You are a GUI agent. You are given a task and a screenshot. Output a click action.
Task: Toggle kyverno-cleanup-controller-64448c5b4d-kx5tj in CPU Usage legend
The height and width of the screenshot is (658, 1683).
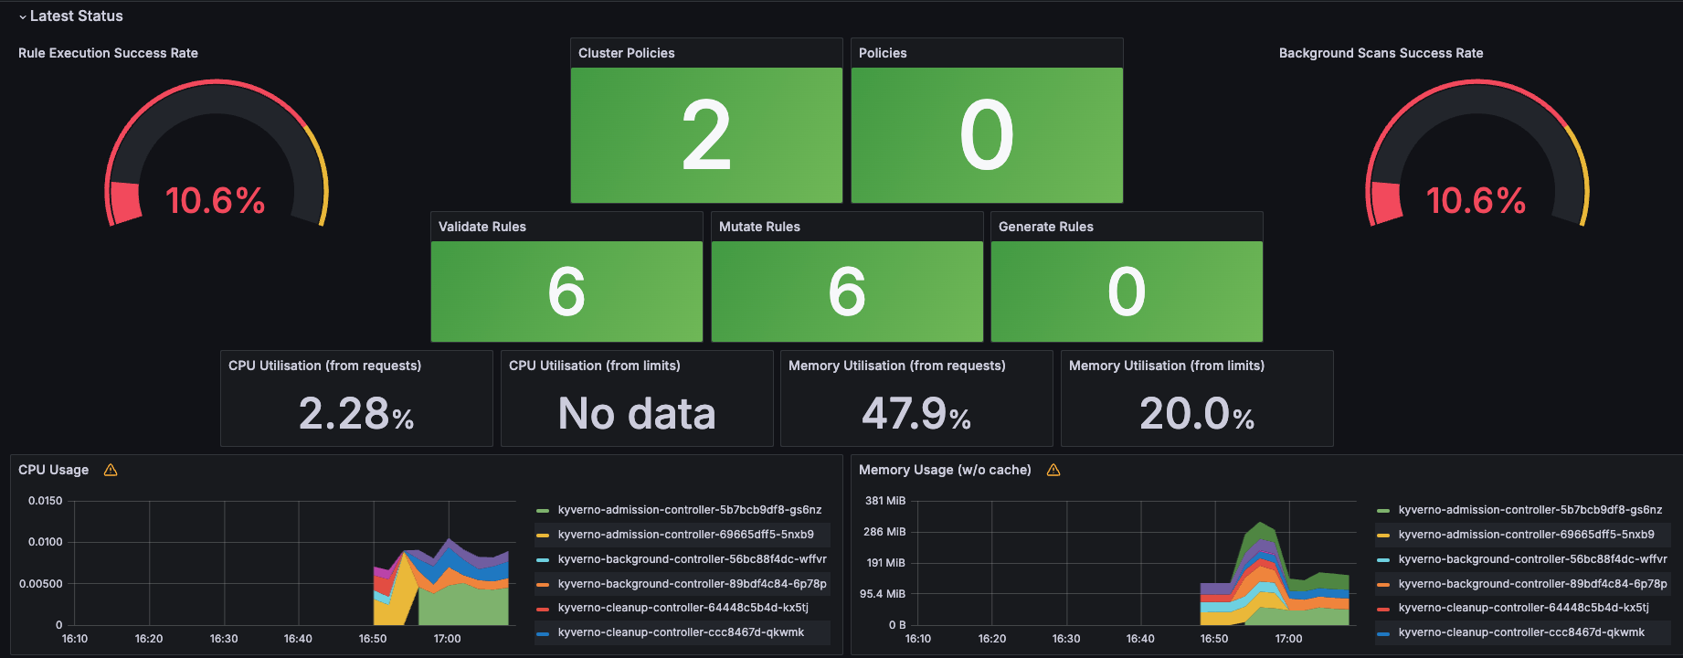(683, 608)
